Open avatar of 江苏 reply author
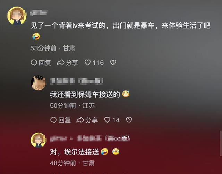 pos(39,83)
